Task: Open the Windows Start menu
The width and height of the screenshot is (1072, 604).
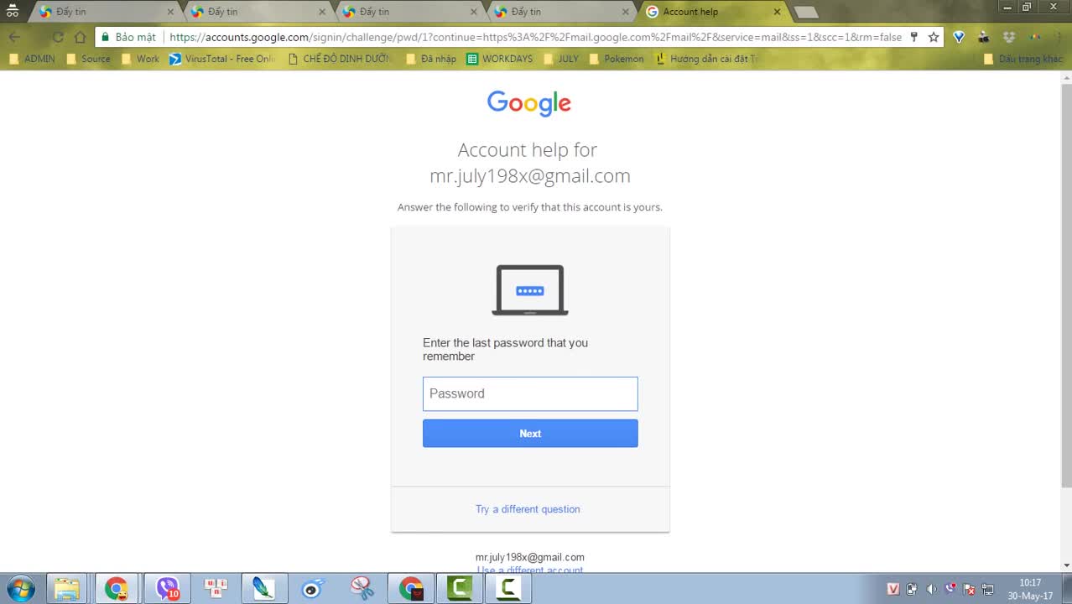Action: point(20,589)
